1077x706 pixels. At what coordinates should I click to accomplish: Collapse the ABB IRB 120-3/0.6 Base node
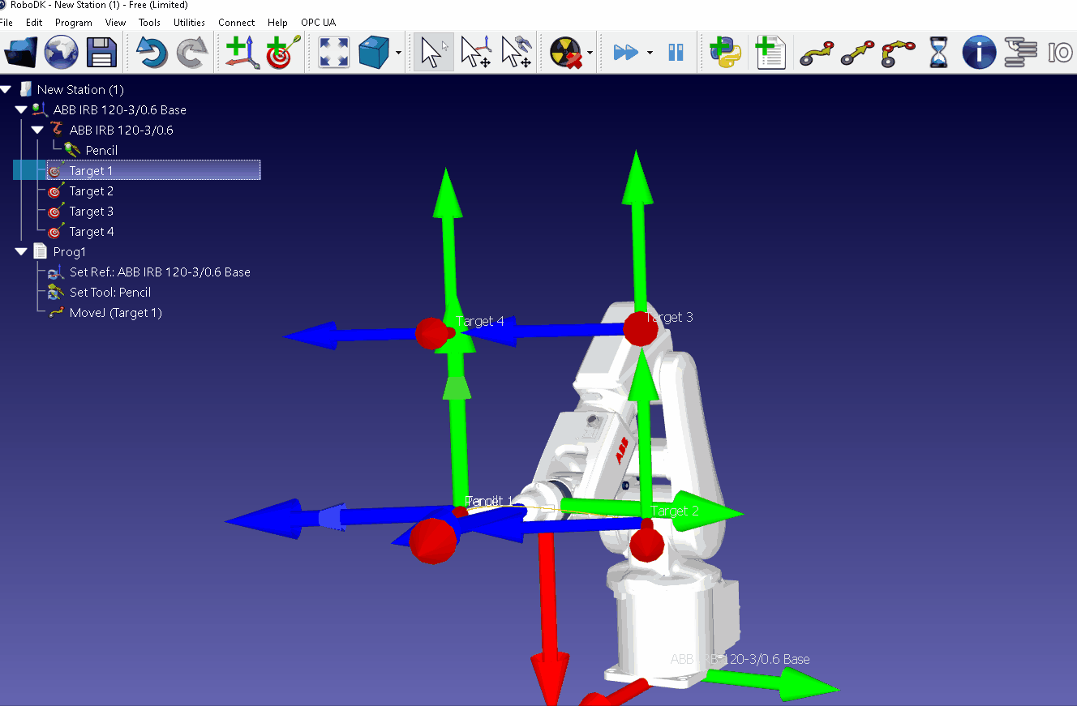21,109
